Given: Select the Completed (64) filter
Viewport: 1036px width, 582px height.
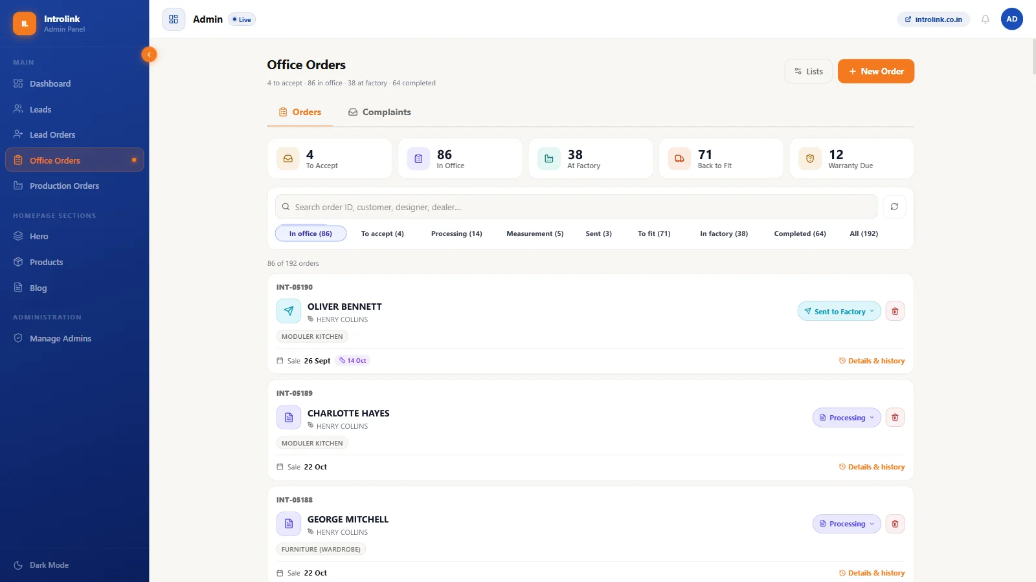Looking at the screenshot, I should (800, 233).
